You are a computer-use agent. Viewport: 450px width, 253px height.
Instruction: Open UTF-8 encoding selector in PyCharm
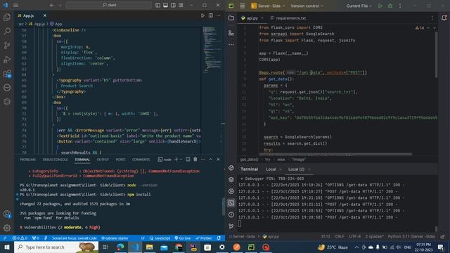pos(354,236)
